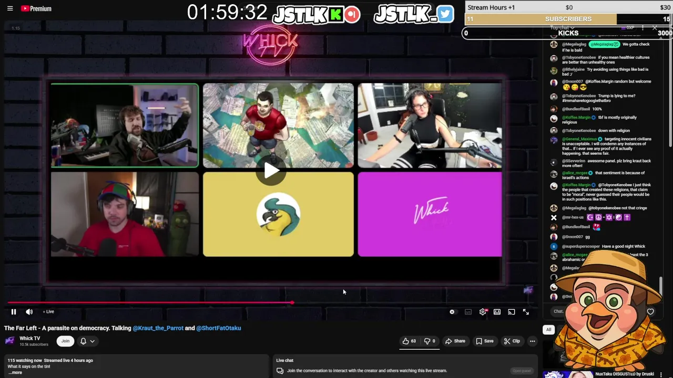
Task: Toggle the notification bell
Action: coord(83,341)
